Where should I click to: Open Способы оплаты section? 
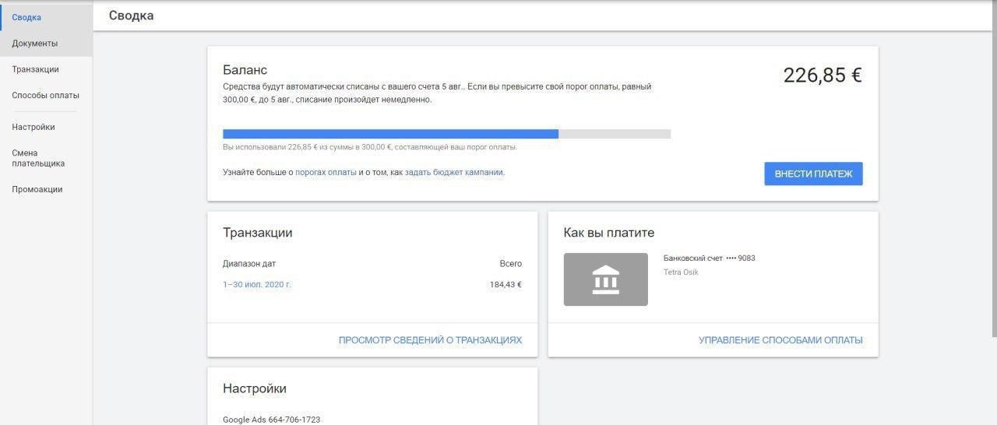tap(47, 96)
